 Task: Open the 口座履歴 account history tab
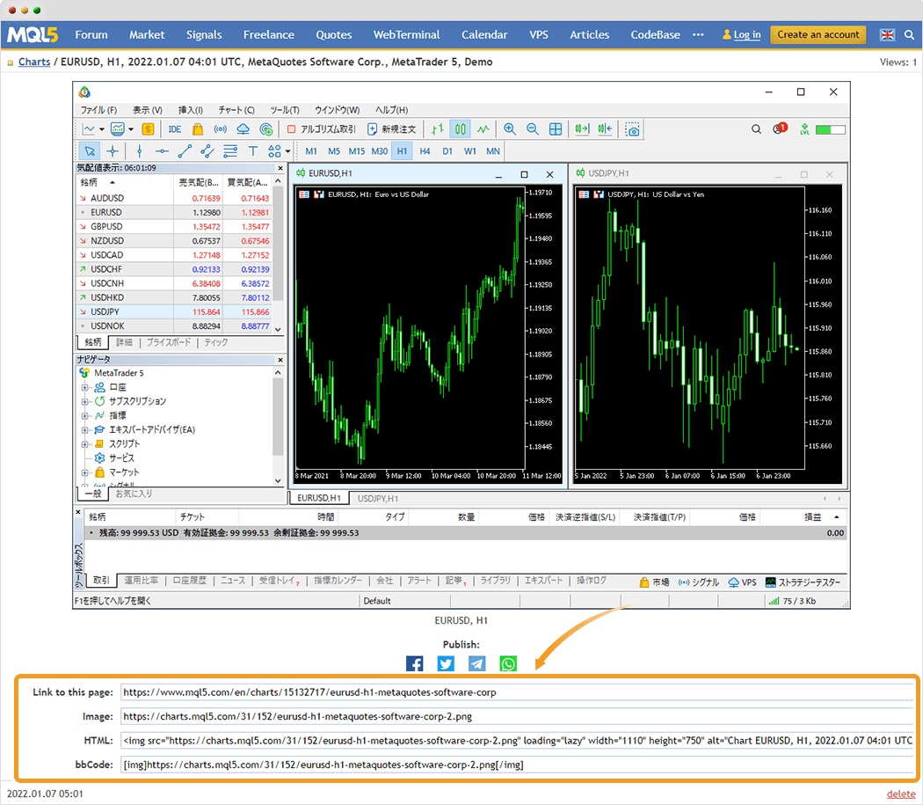(x=189, y=581)
